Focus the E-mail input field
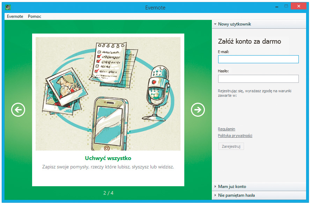The image size is (311, 203). [258, 59]
